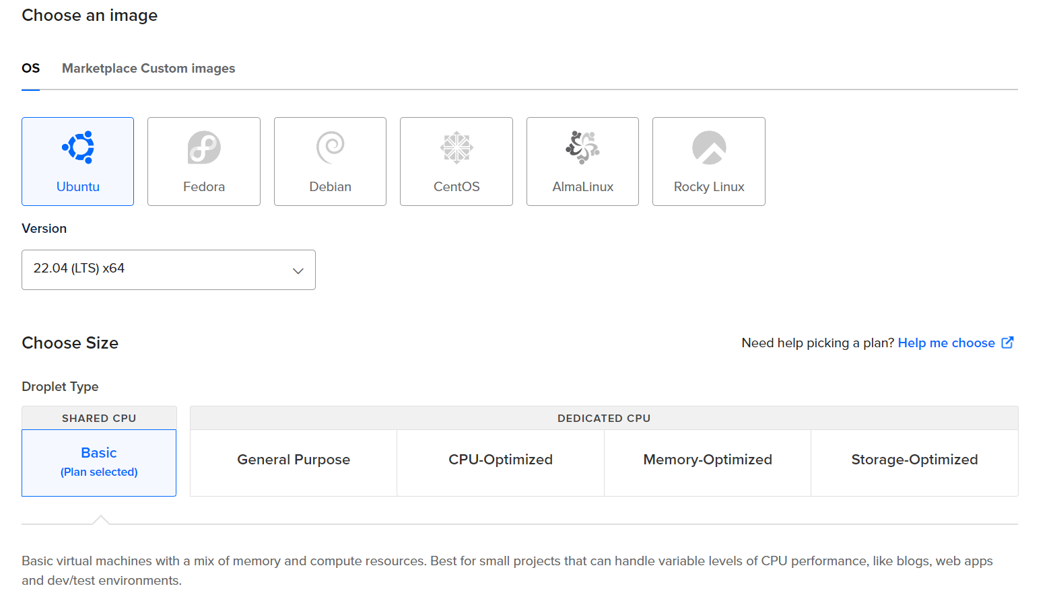Image resolution: width=1051 pixels, height=607 pixels.
Task: Open the Help me choose link
Action: coord(946,343)
